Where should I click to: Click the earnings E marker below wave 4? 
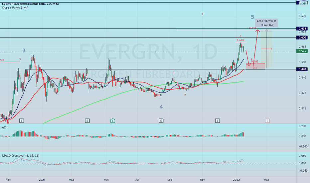tap(161, 120)
